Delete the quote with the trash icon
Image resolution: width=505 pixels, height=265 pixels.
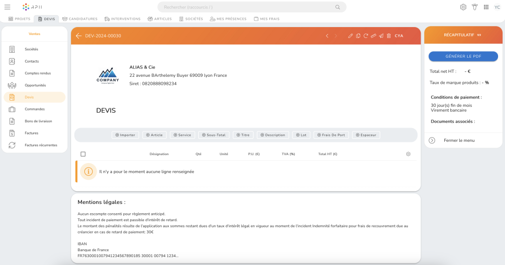(389, 36)
